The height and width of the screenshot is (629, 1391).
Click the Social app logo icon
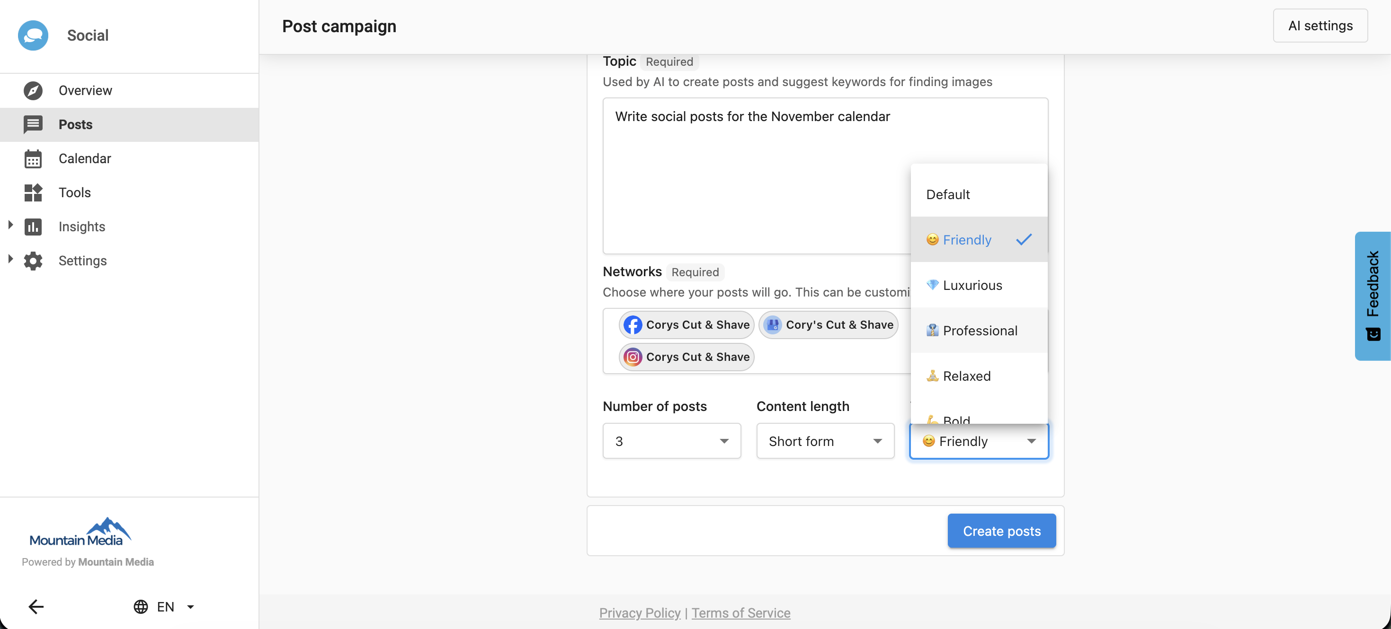(x=33, y=35)
